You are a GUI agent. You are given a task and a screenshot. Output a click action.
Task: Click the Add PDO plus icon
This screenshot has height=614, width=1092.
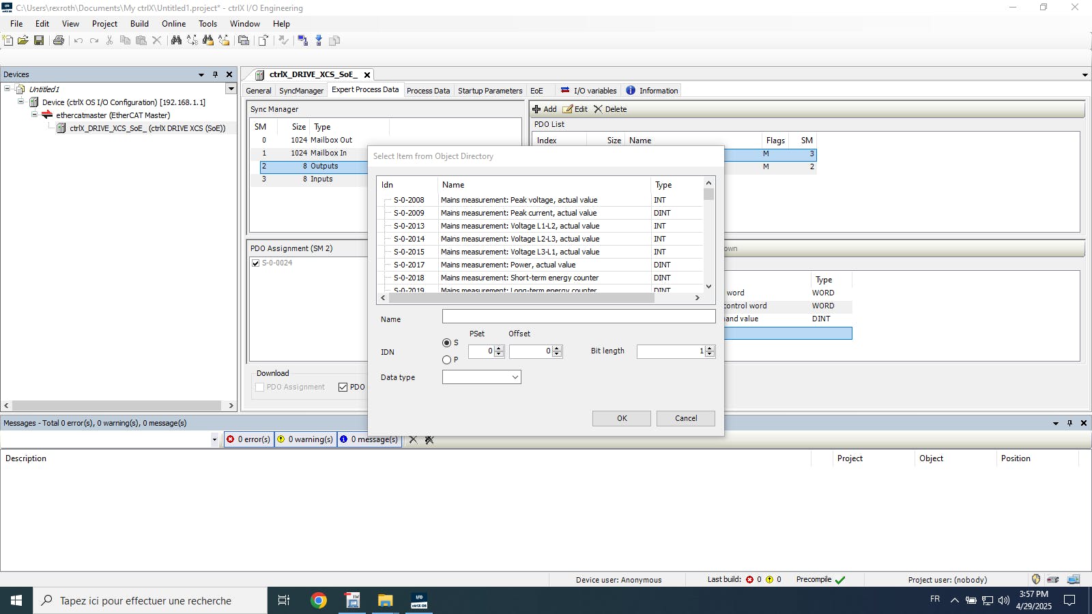point(536,109)
